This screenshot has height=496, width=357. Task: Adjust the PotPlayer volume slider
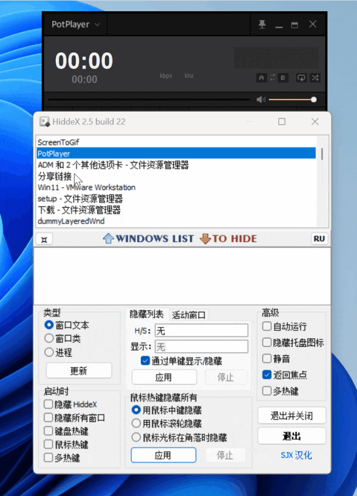[293, 100]
